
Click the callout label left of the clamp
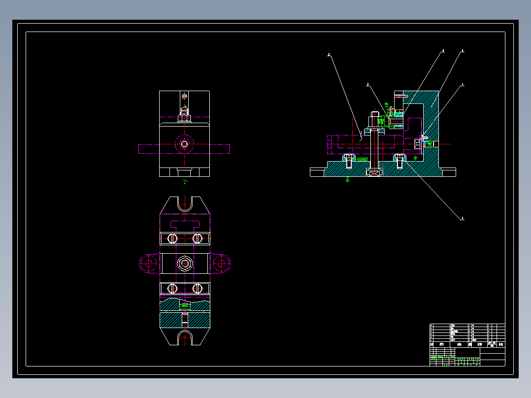pyautogui.click(x=368, y=84)
